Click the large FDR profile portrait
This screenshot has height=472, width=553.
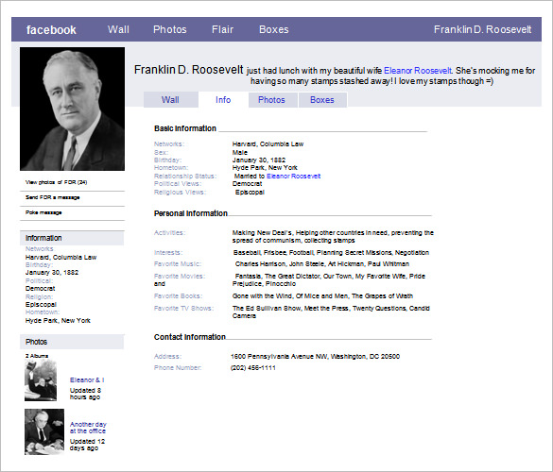72,109
